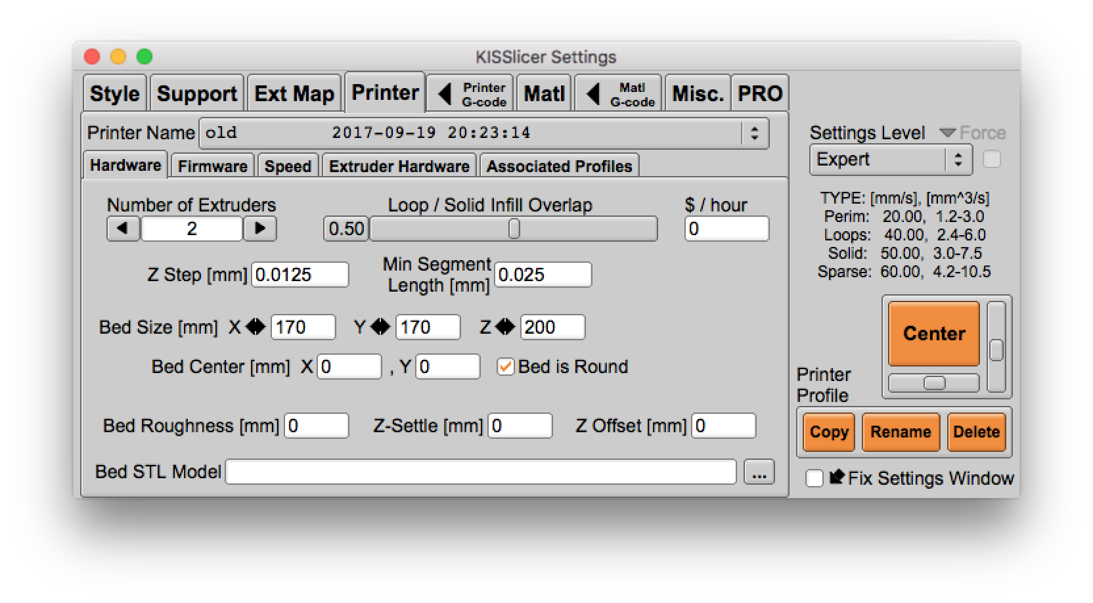1093x603 pixels.
Task: Enable Fix Settings Window checkbox
Action: (x=814, y=478)
